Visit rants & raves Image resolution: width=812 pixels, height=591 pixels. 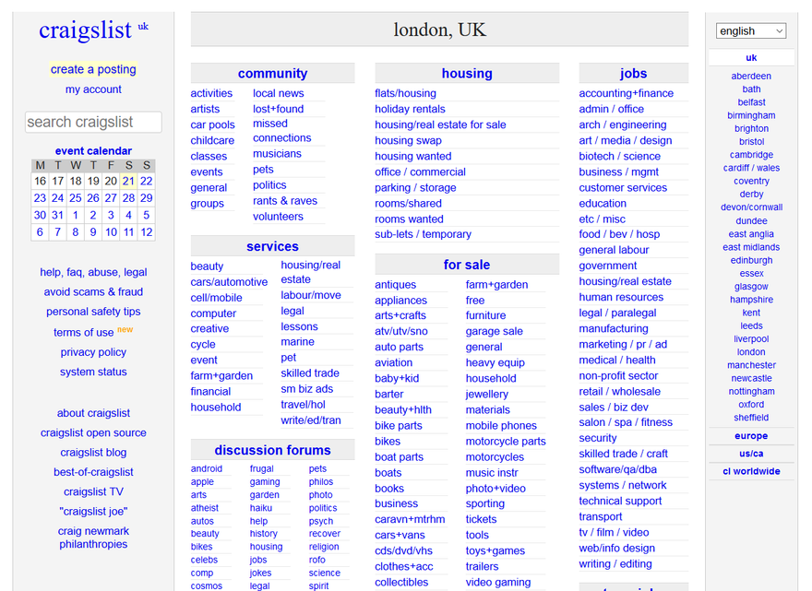(x=285, y=201)
